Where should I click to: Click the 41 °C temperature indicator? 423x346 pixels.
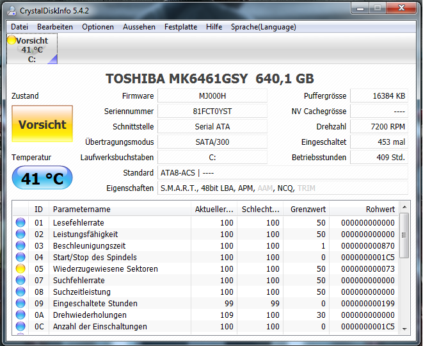pyautogui.click(x=42, y=177)
